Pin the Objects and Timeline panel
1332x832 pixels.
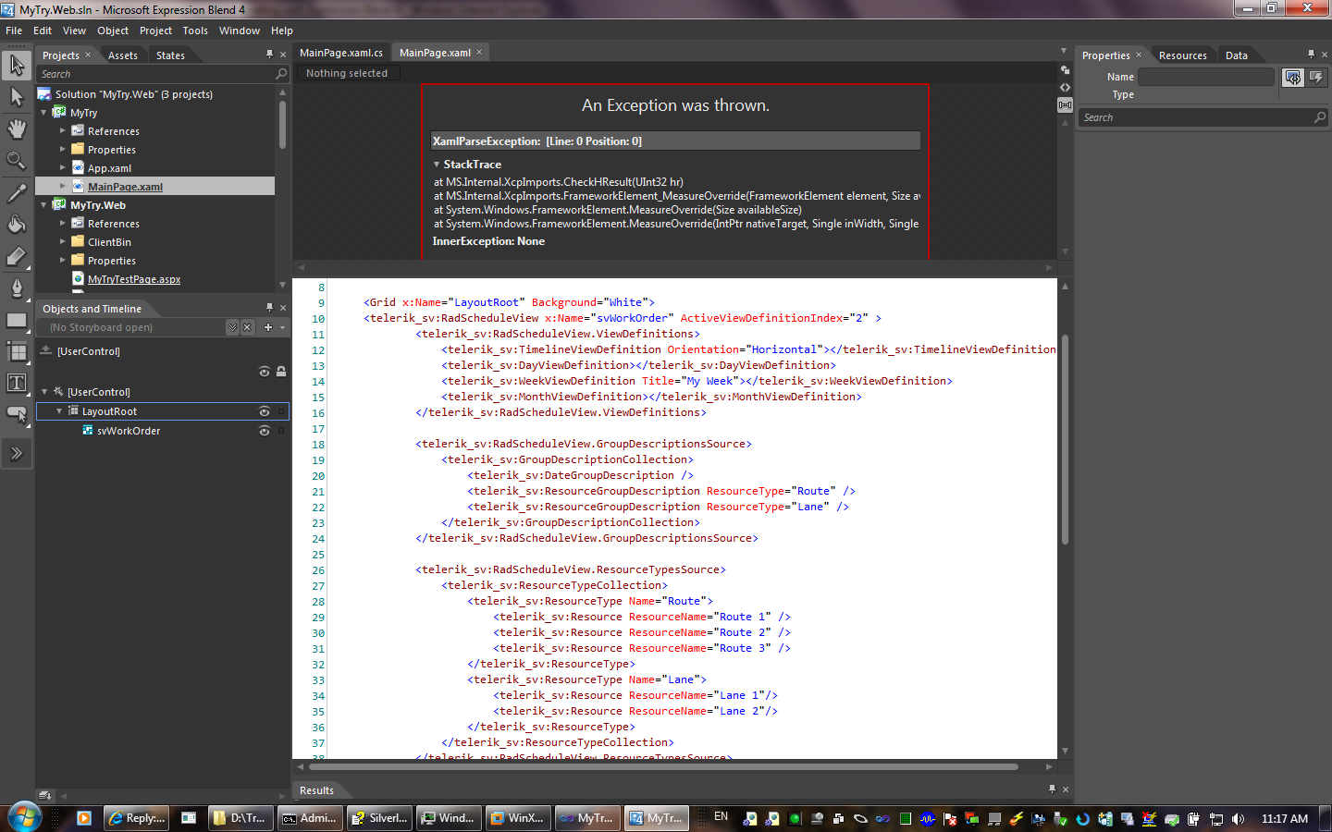[269, 308]
